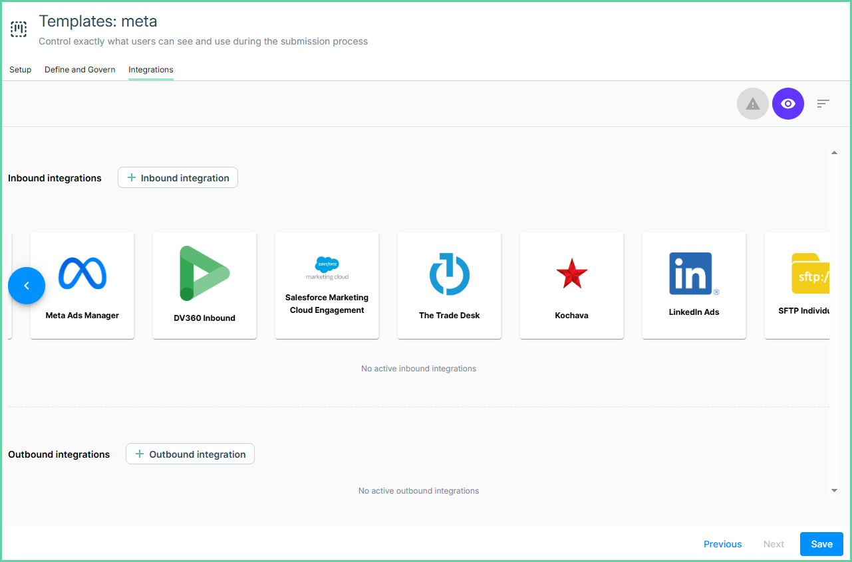Screen dimensions: 852x562
Task: Click the 'Inbound integrations' section heading
Action: (55, 178)
